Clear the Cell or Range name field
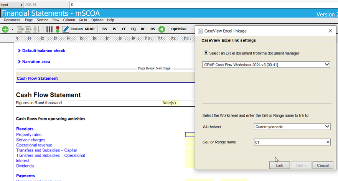Image resolution: width=338 pixels, height=181 pixels. (328, 142)
